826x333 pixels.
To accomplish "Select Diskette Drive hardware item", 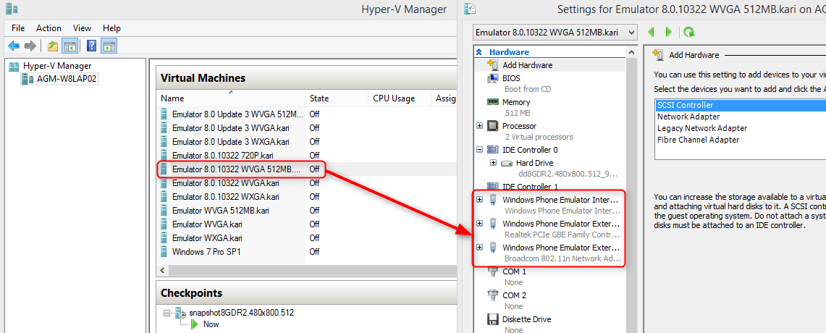I will pos(526,319).
